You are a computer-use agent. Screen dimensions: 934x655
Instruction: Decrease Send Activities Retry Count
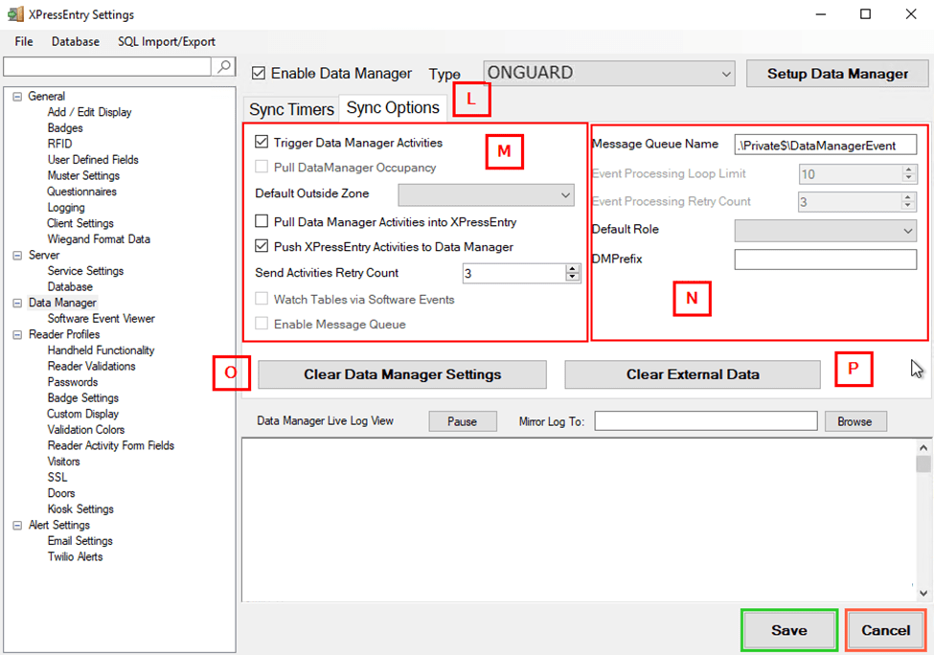[x=573, y=277]
